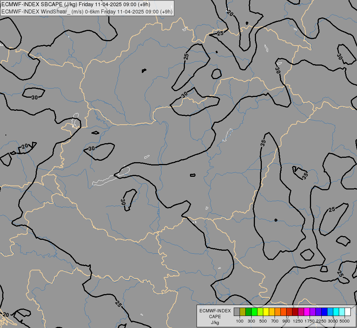This screenshot has height=328, width=357.
Task: Select the pure blue legend swatch
Action: 325,312
